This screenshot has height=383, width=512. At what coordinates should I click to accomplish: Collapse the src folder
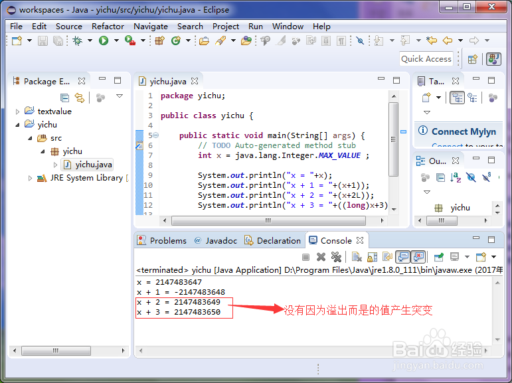[x=31, y=138]
